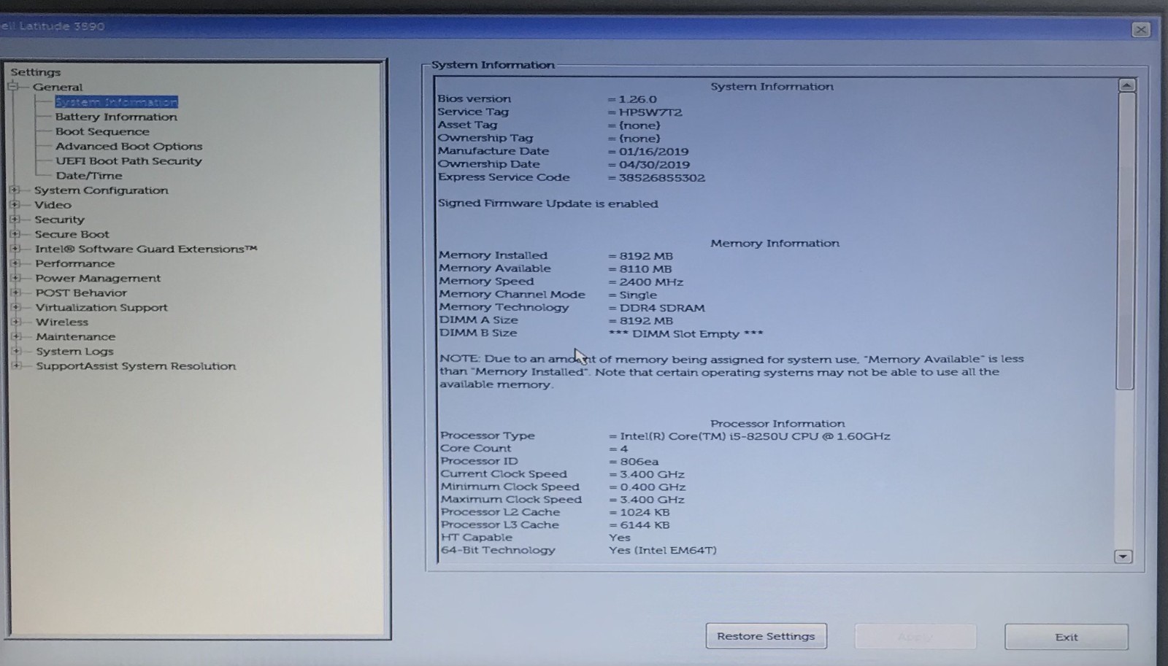Expand the System Logs node

pos(16,351)
